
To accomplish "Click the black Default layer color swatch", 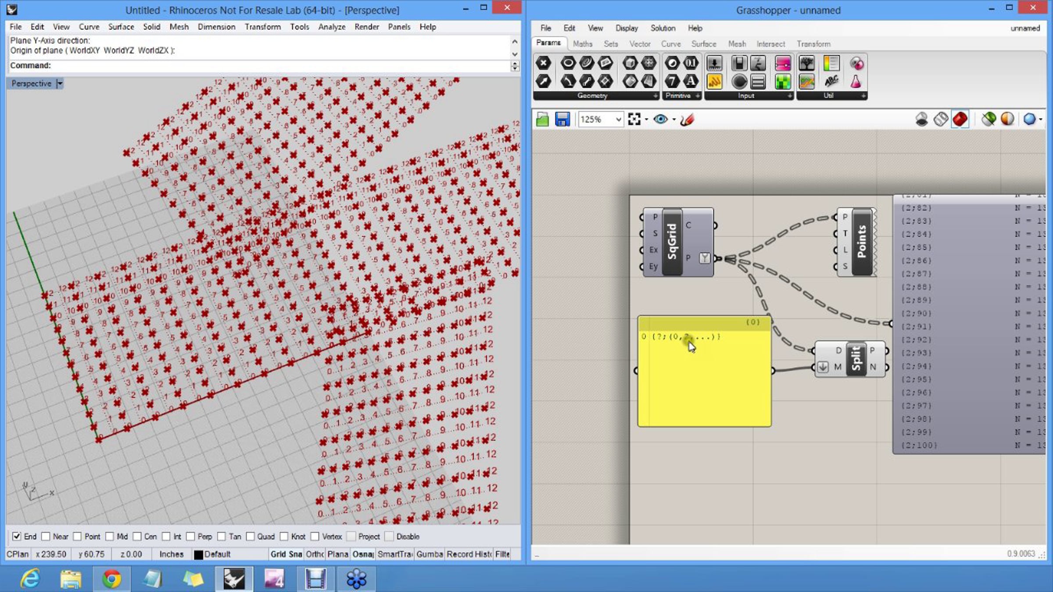I will point(198,555).
